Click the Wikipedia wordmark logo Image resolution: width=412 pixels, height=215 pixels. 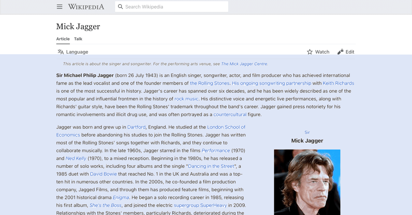pyautogui.click(x=86, y=7)
